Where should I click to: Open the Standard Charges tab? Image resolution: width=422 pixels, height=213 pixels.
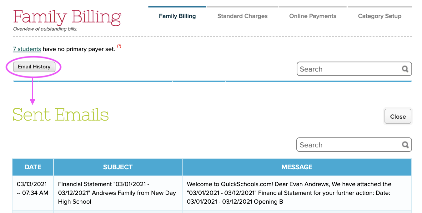[x=243, y=16]
